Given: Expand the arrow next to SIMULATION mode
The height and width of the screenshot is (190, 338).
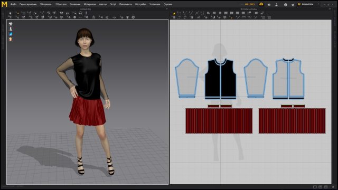Looking at the screenshot, I should [318, 4].
